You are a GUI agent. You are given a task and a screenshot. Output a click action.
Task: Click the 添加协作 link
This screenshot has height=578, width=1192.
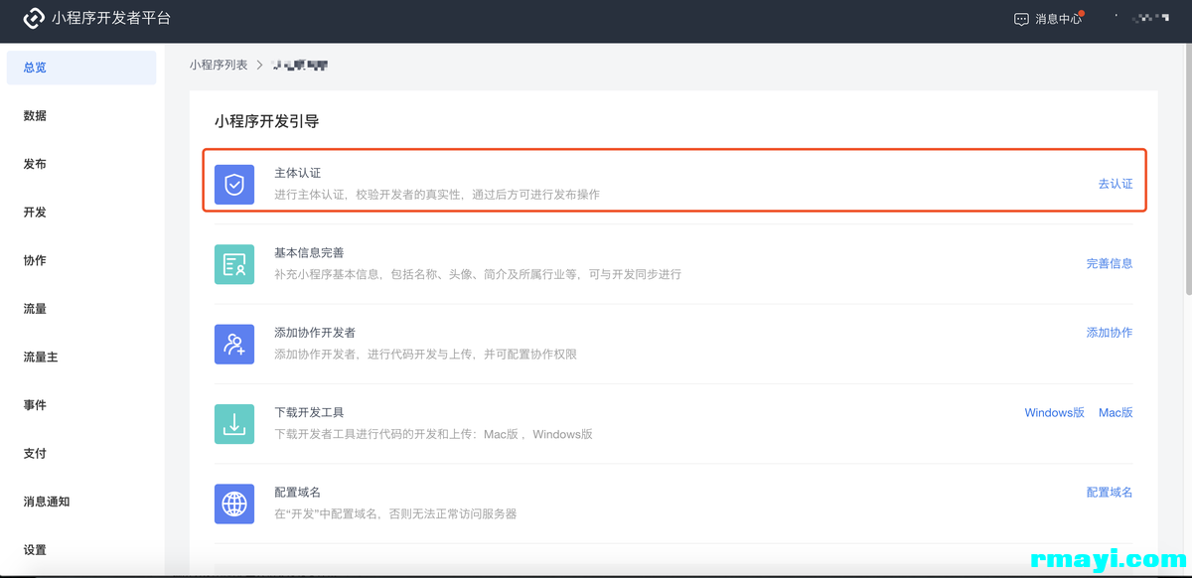point(1110,333)
